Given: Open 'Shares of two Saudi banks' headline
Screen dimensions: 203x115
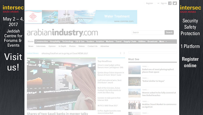Looking at the screenshot, I should coord(57,114).
